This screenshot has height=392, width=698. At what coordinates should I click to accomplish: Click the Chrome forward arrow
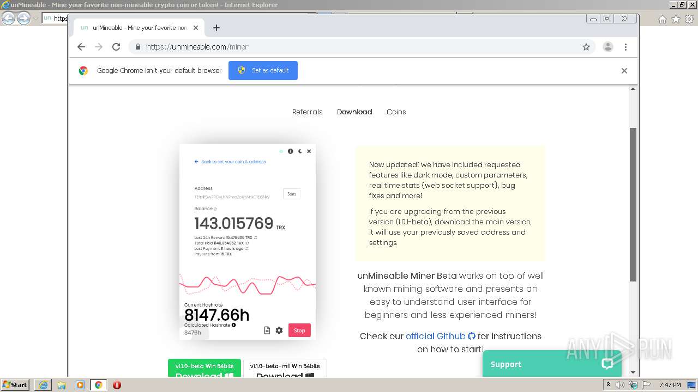99,47
